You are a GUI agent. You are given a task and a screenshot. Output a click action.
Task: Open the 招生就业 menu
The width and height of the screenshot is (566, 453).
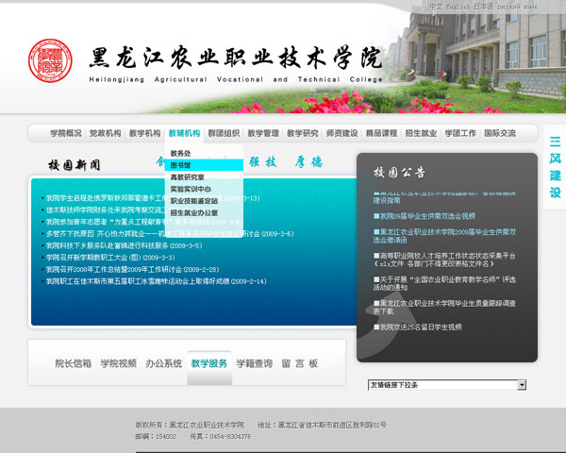(421, 133)
